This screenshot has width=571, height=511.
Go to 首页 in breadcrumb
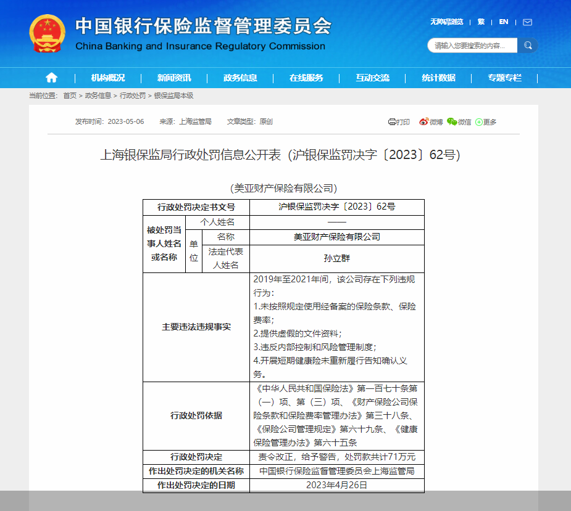[x=70, y=96]
